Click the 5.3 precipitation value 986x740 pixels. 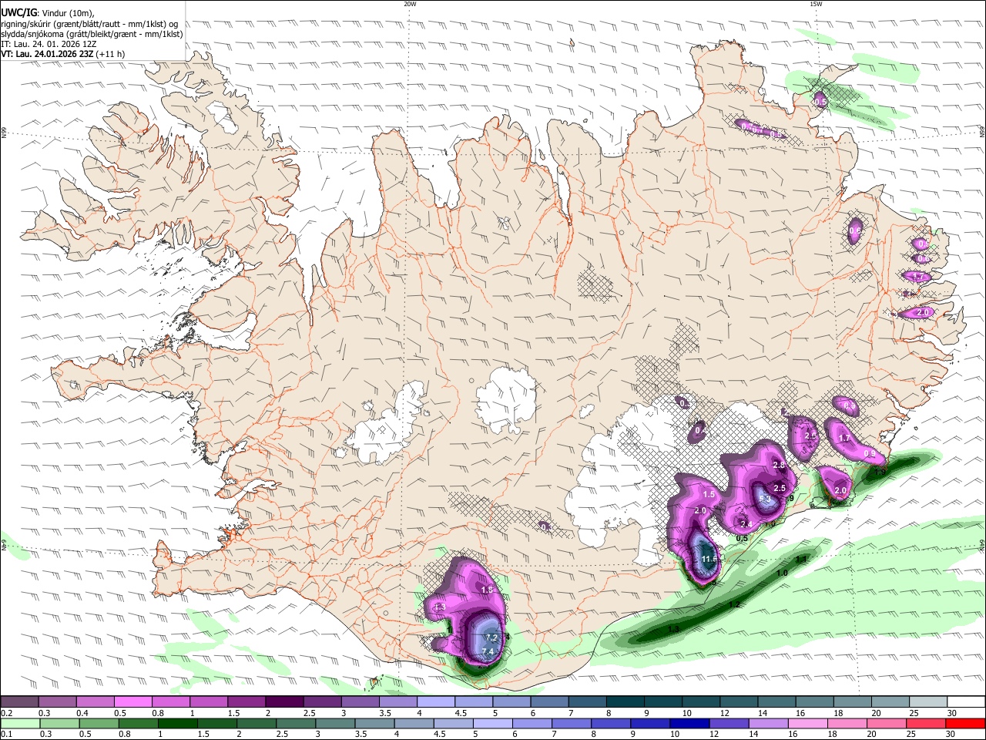765,499
